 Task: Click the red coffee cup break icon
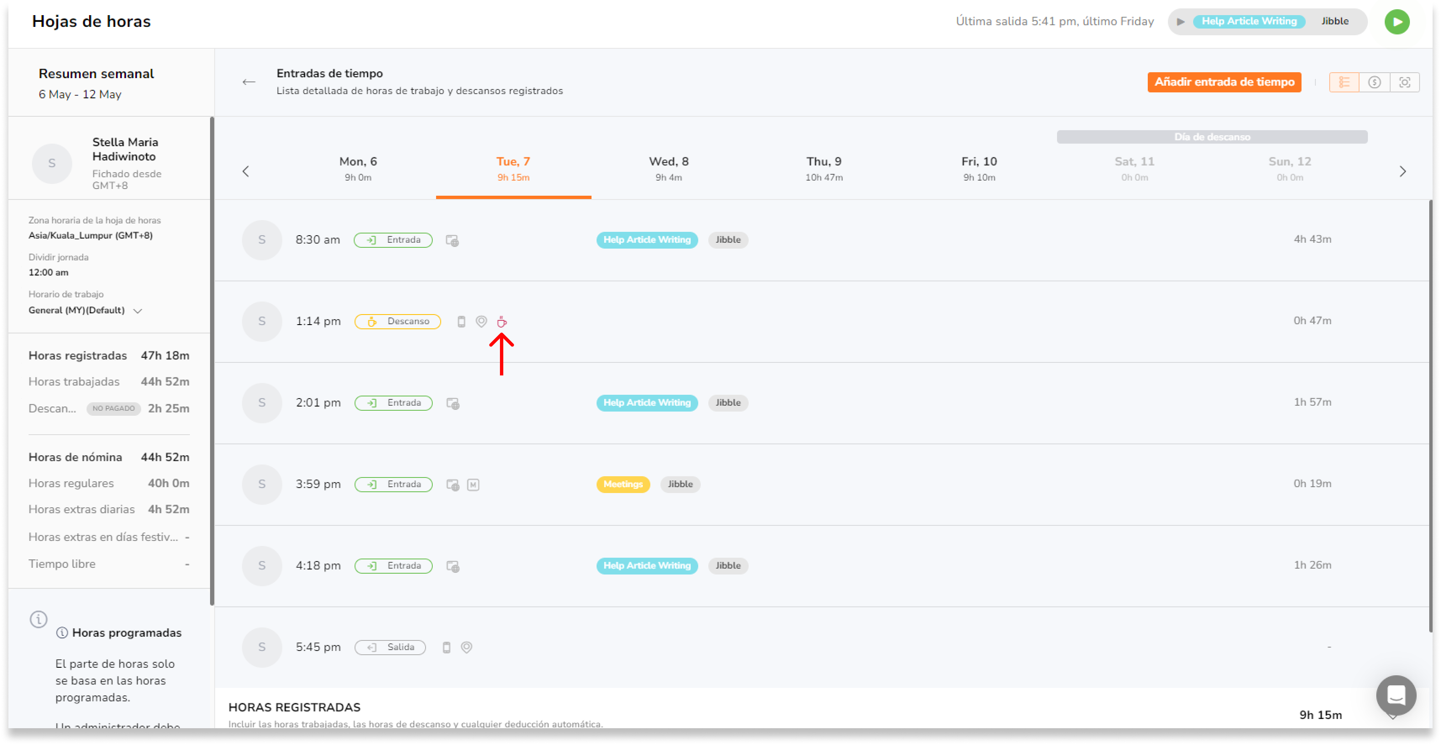(x=502, y=322)
